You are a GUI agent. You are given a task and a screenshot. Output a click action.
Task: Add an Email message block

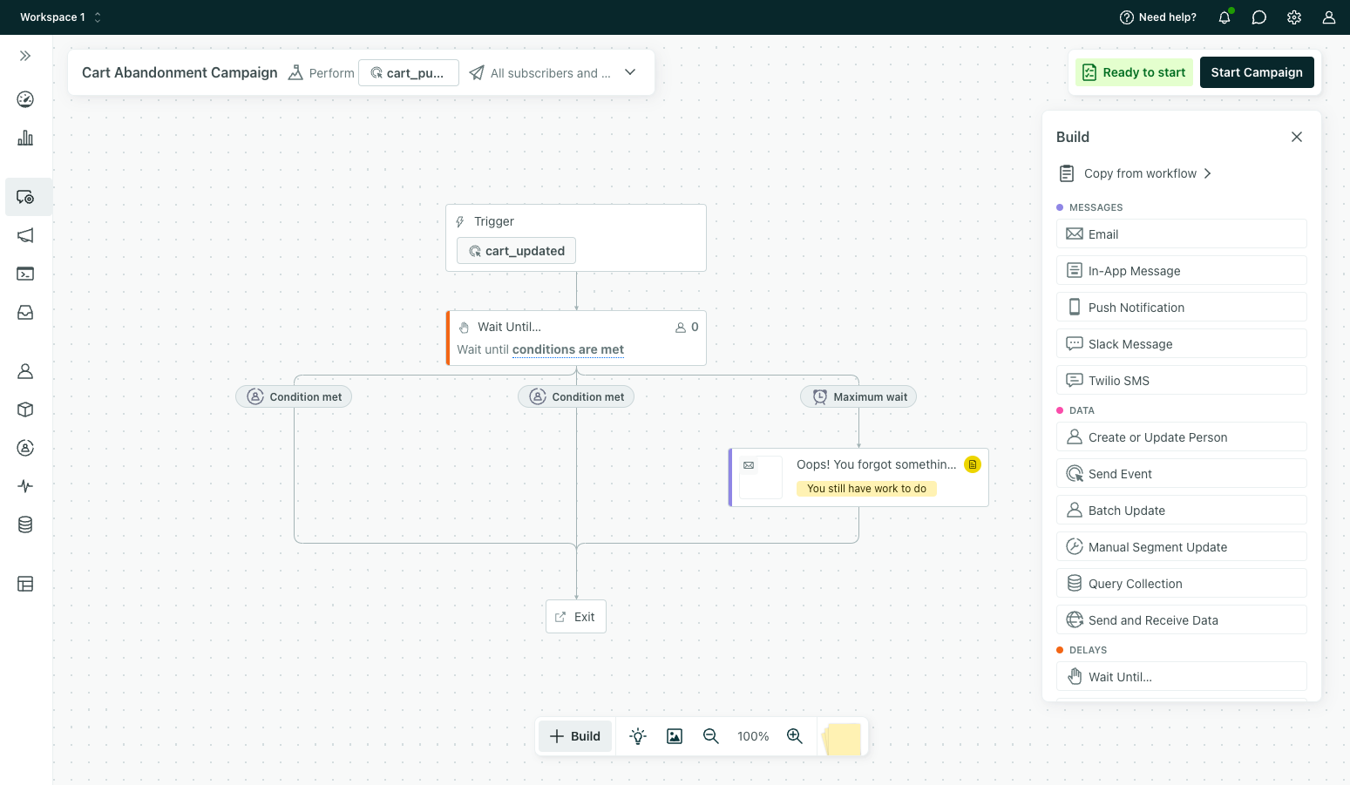coord(1182,233)
